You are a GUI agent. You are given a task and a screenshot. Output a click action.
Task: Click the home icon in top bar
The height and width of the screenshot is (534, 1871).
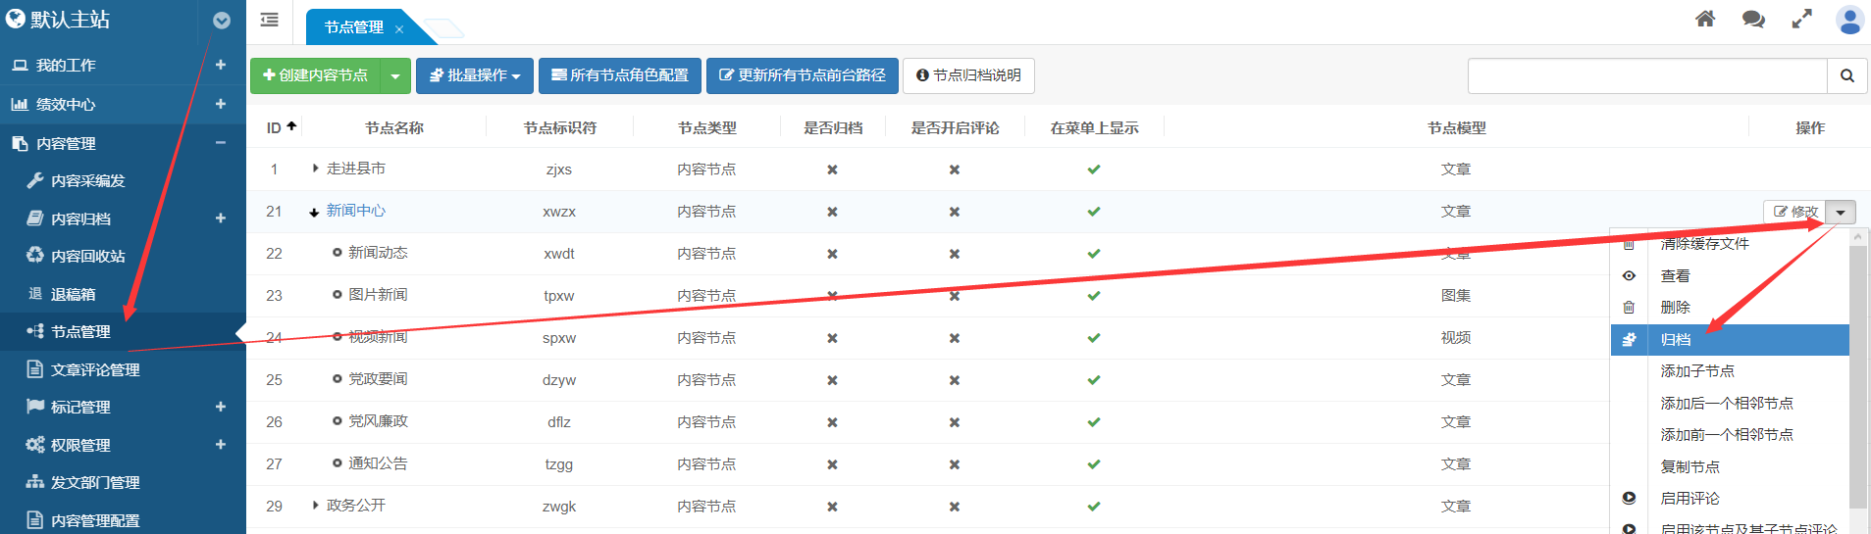[1705, 20]
